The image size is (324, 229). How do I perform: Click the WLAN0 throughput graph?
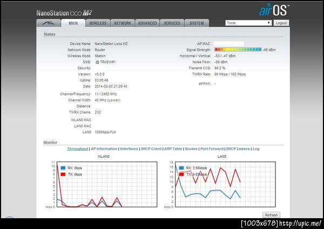pyautogui.click(x=107, y=184)
